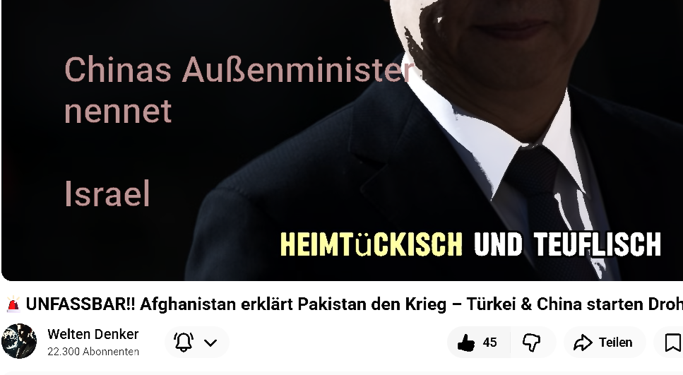Click the white UND TEUFLISCH caption
The width and height of the screenshot is (683, 375).
click(x=568, y=244)
